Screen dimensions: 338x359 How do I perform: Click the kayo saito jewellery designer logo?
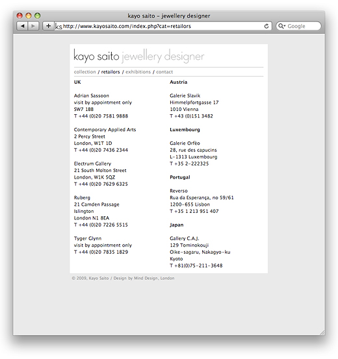tap(139, 56)
